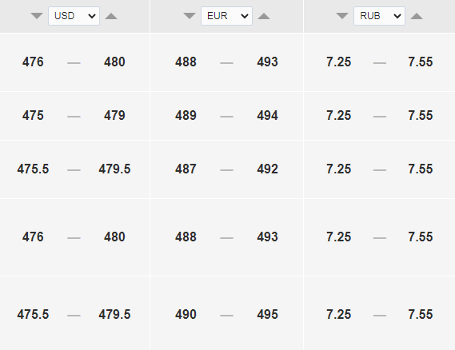Click the 492 EUR sell rate
Viewport: 455px width, 350px height.
268,169
